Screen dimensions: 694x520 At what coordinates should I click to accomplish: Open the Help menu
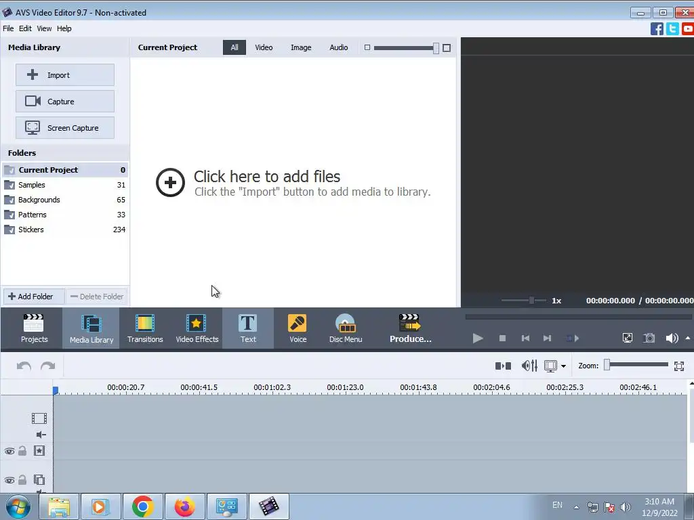tap(64, 28)
